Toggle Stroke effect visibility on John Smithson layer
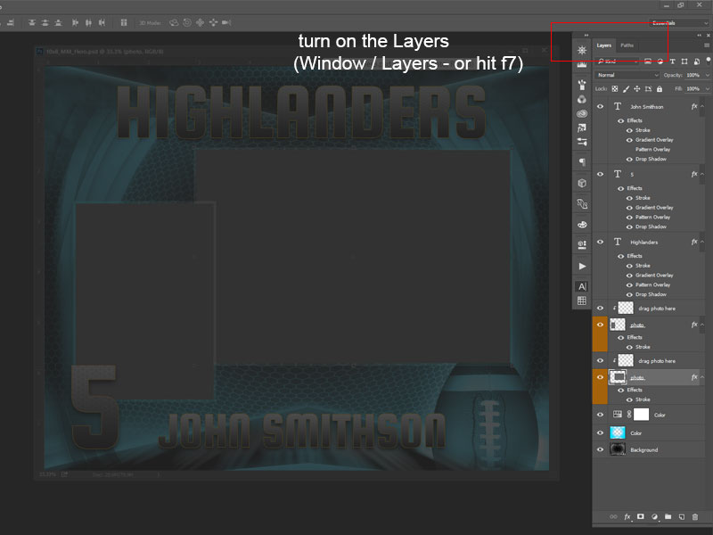The height and width of the screenshot is (535, 713). [629, 130]
